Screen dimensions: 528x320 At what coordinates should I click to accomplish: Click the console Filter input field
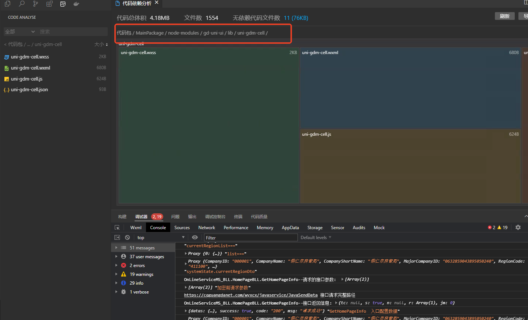251,238
